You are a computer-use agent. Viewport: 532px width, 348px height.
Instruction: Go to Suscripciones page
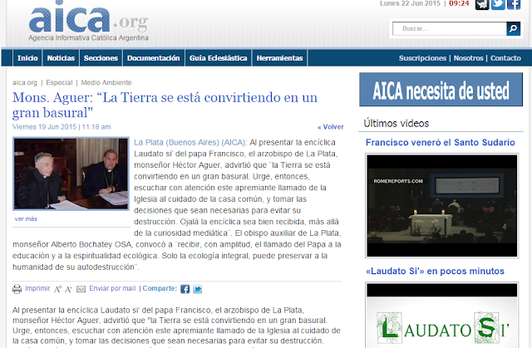click(422, 58)
